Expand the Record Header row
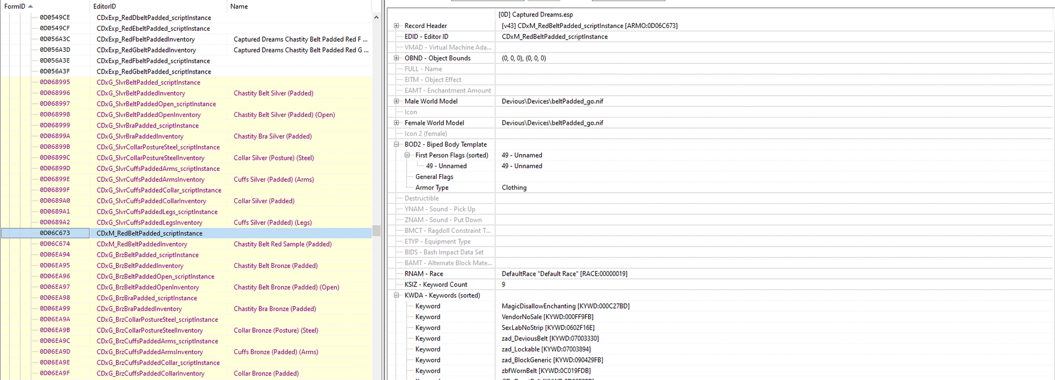 tap(396, 26)
